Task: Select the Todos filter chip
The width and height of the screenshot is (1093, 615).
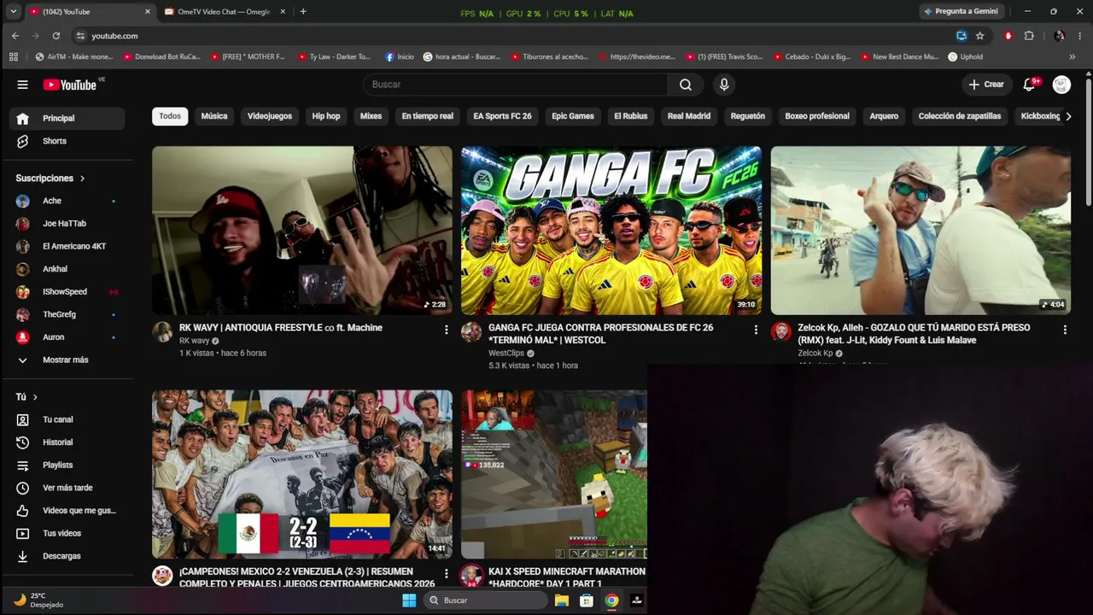Action: coord(170,116)
